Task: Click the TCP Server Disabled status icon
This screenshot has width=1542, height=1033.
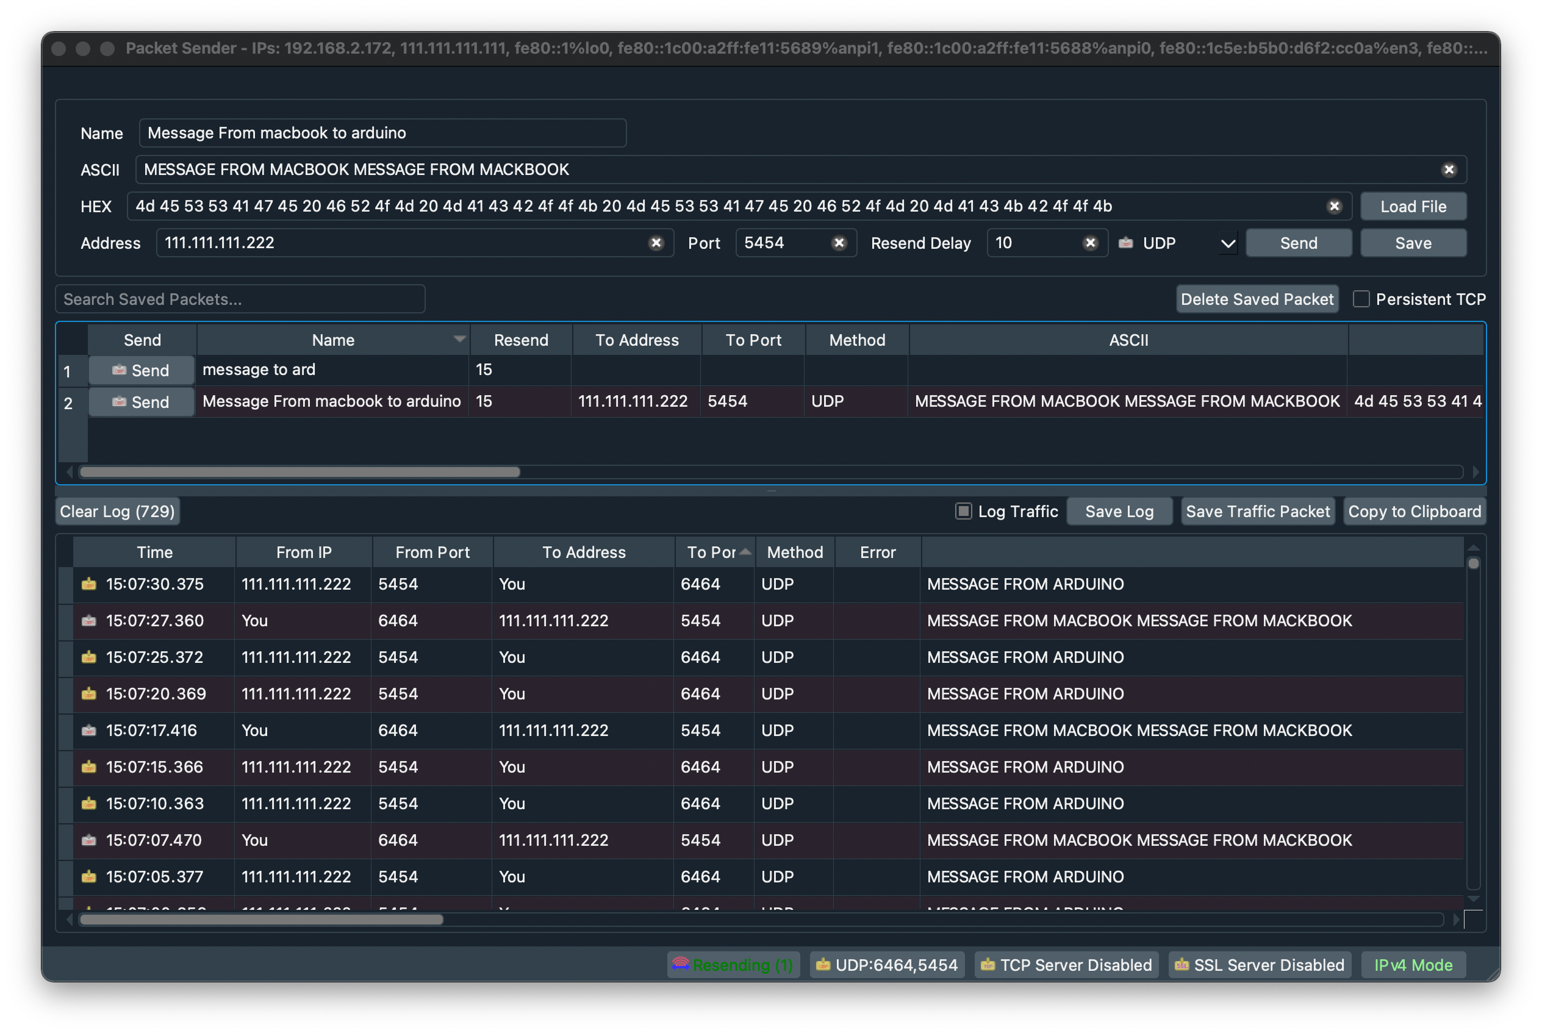Action: [x=989, y=965]
